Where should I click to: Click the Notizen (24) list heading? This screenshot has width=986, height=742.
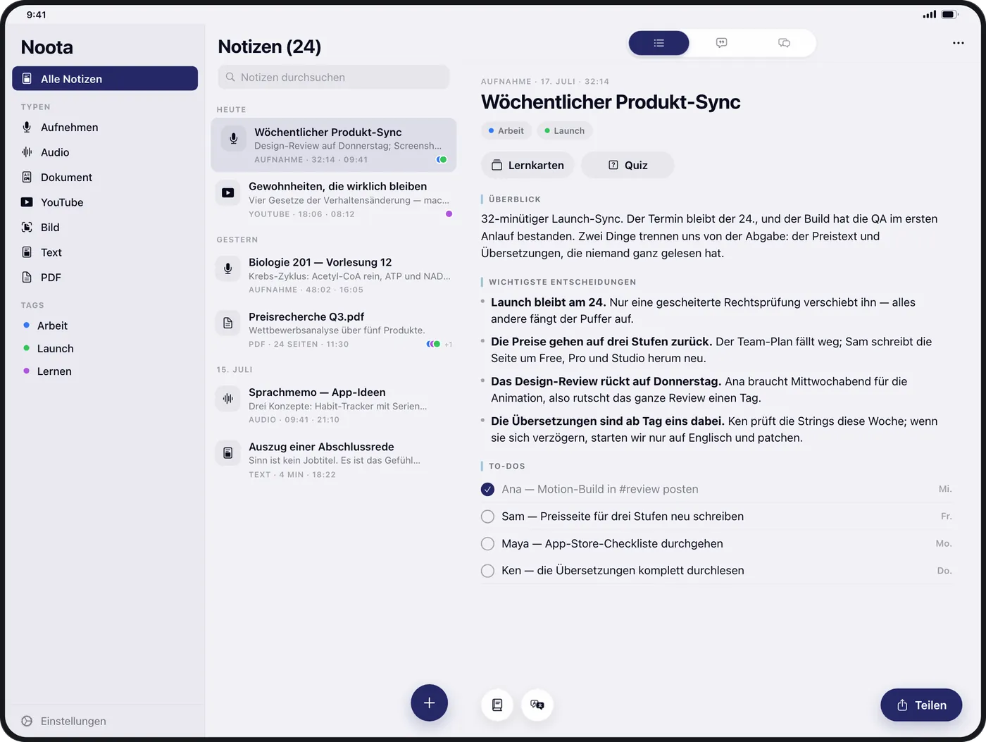click(x=270, y=47)
